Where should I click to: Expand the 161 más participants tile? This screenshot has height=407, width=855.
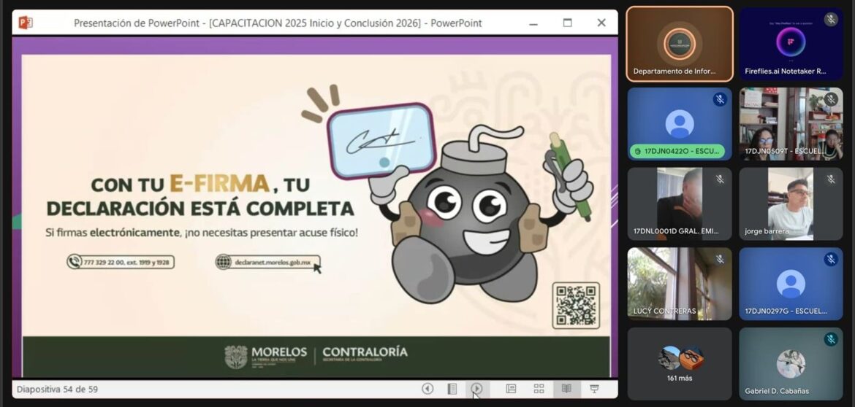click(x=680, y=363)
